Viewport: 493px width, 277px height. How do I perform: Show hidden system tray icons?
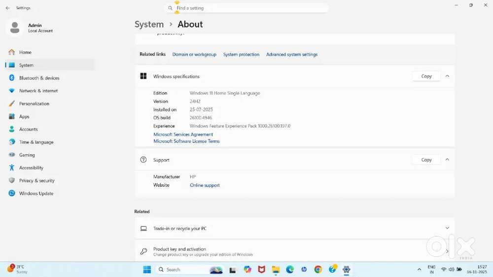(419, 270)
